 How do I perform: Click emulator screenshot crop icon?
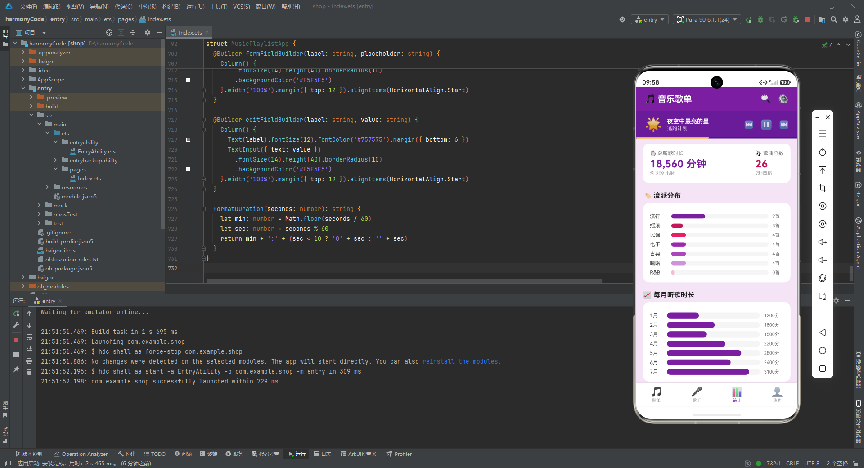click(x=823, y=188)
